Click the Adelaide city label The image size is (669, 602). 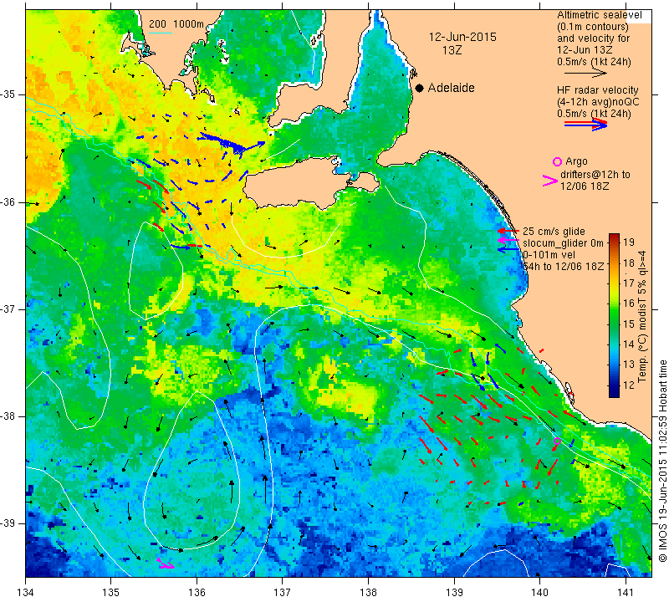tap(451, 88)
